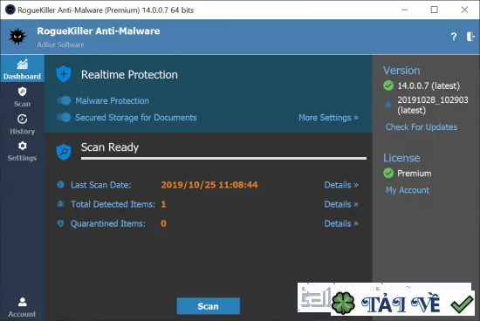Click the Realtime Protection heading
The height and width of the screenshot is (321, 480).
click(129, 75)
